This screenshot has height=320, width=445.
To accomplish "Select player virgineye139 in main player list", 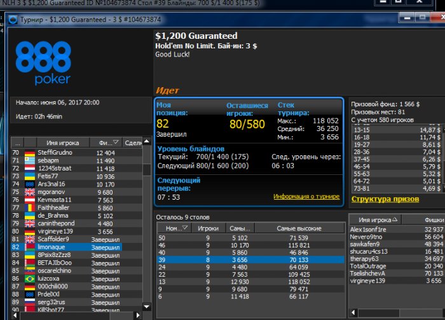I will [x=76, y=232].
